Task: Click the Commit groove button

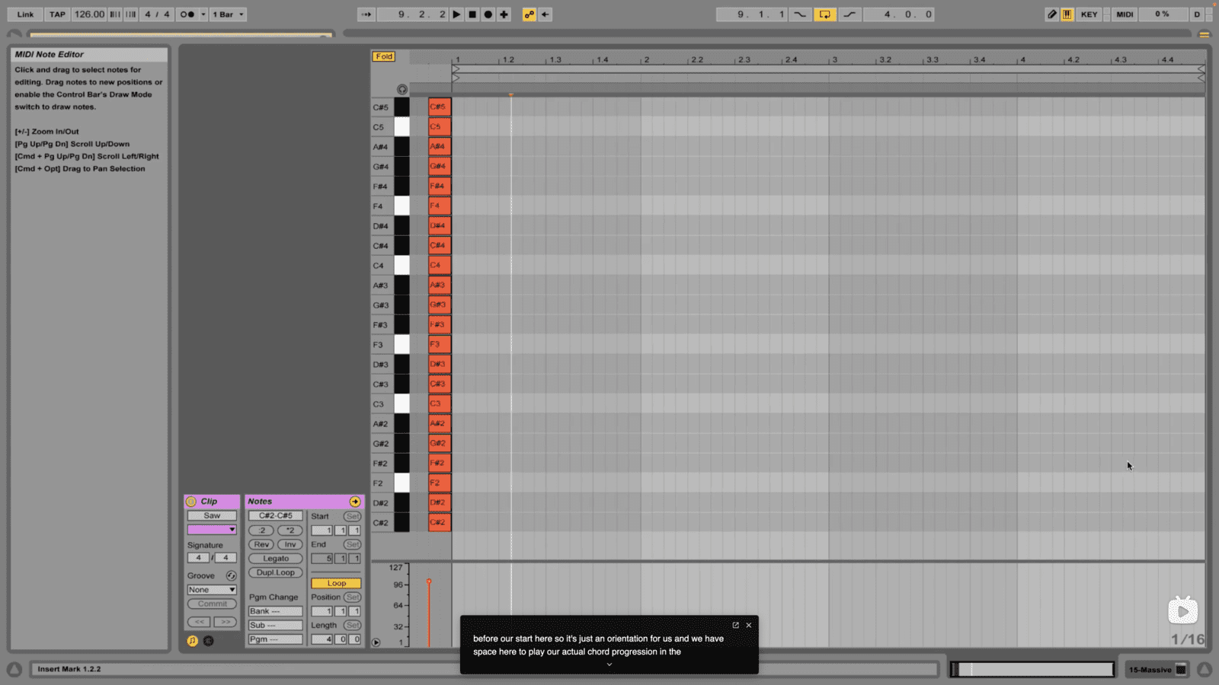Action: (212, 604)
